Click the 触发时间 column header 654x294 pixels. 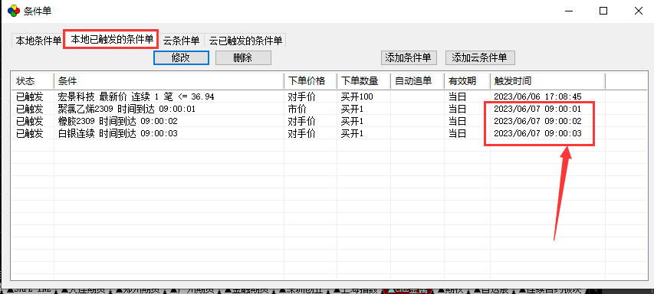pos(547,81)
